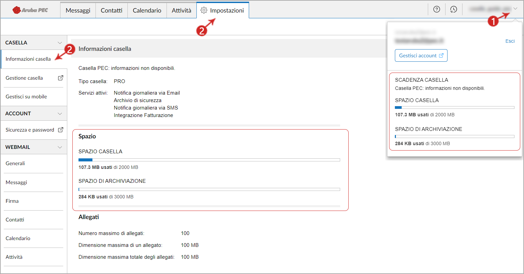Open Sicurezza e password external link icon
Viewport: 524px width, 274px height.
click(61, 130)
